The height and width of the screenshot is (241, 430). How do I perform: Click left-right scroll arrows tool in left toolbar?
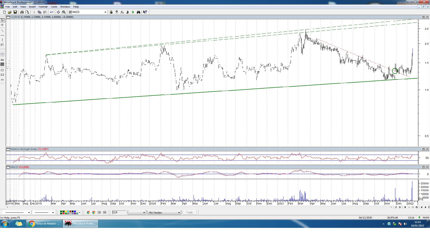click(2, 54)
